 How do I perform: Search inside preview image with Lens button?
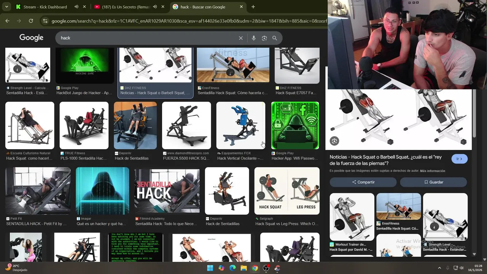[x=334, y=141]
